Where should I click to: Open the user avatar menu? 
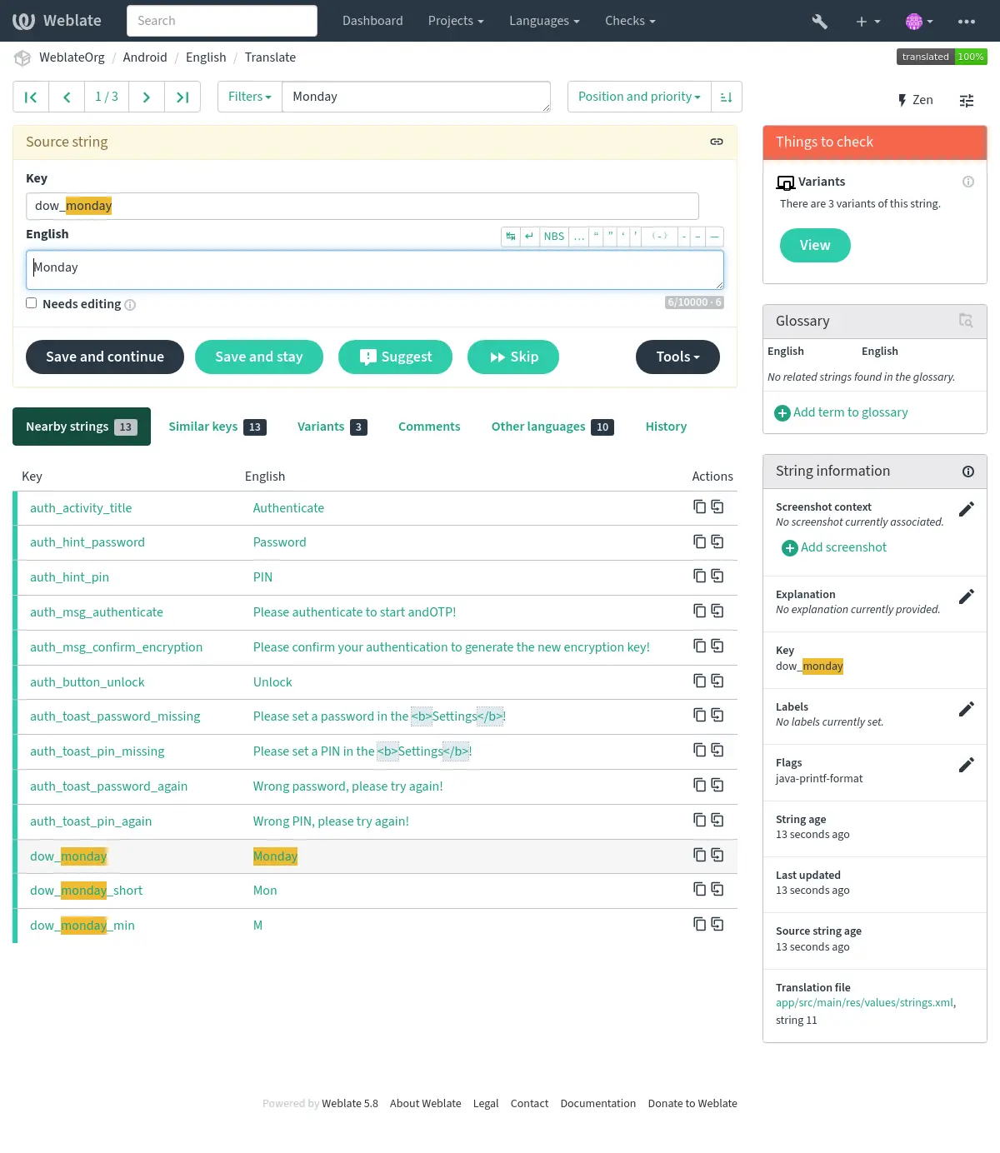coord(919,21)
